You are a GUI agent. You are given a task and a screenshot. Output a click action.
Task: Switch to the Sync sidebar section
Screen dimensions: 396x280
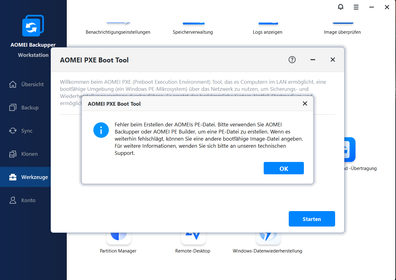click(x=25, y=131)
